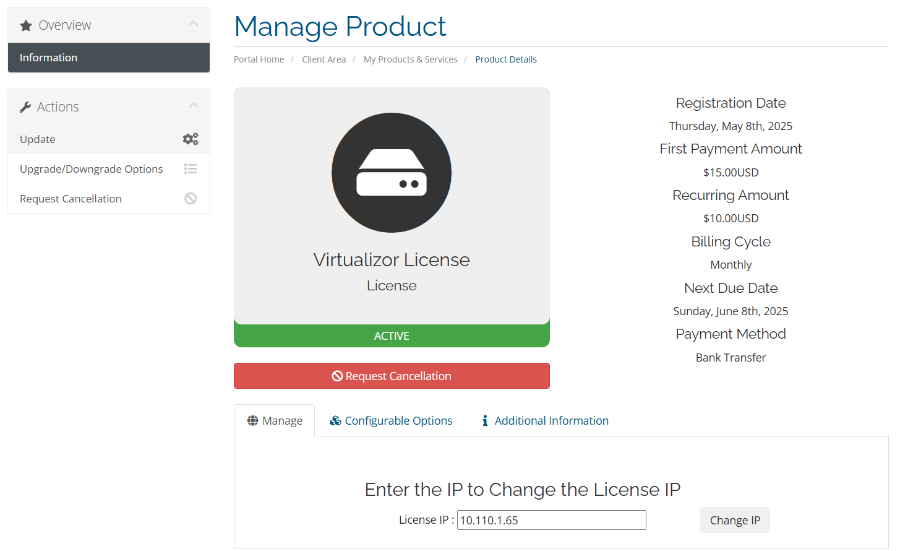Navigate to My Products & Services breadcrumb
Screen dimensions: 900x551
click(411, 59)
